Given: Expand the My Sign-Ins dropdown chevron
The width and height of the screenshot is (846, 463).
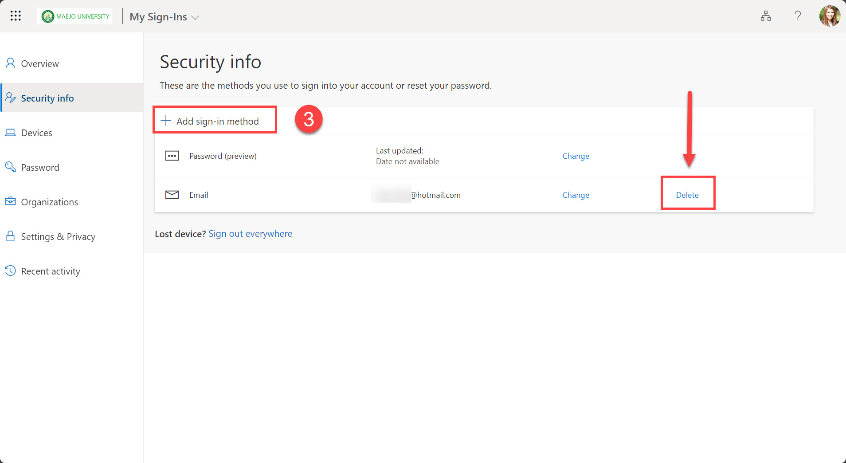Looking at the screenshot, I should tap(195, 18).
